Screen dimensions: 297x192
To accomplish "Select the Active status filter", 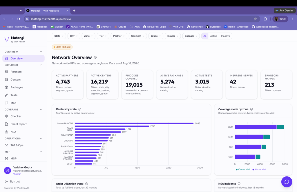I will coord(214,36).
